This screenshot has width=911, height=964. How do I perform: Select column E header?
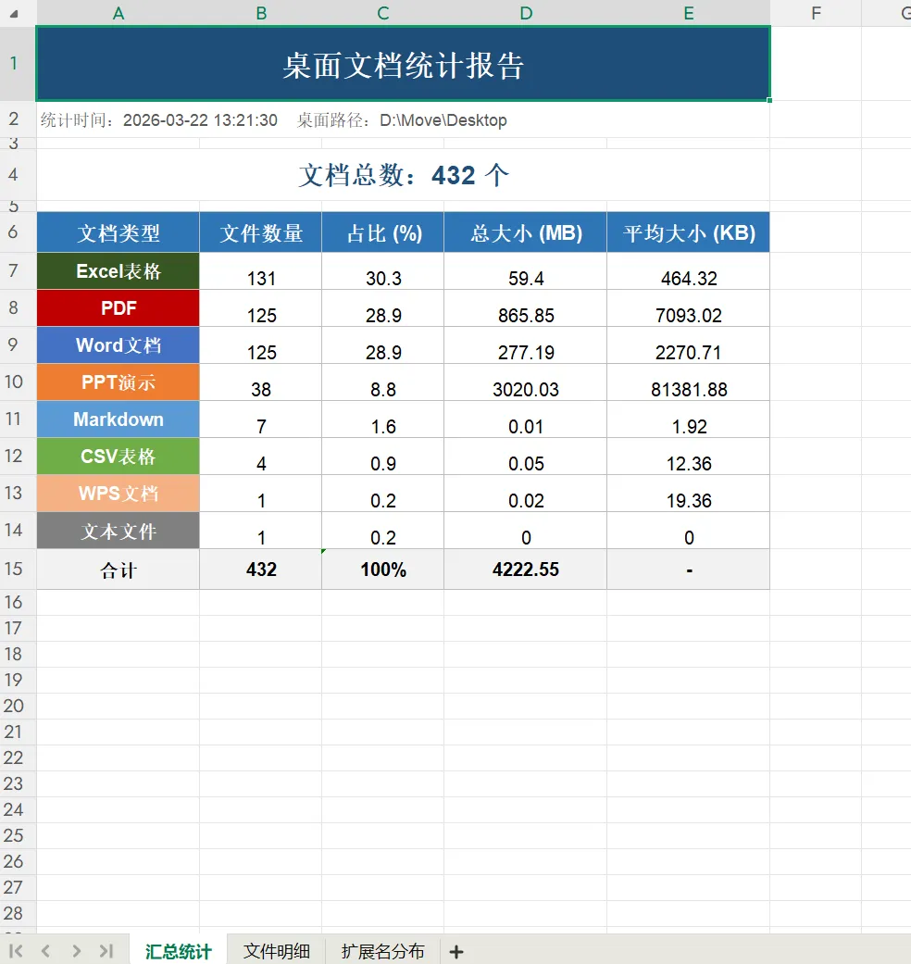[689, 13]
